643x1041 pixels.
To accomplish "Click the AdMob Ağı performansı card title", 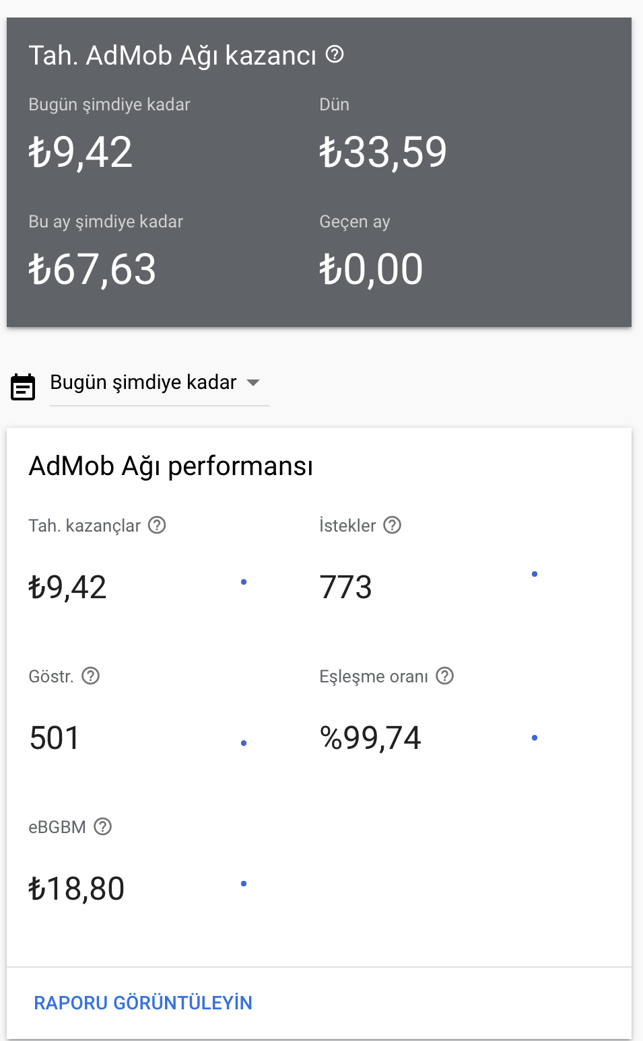I will tap(171, 466).
